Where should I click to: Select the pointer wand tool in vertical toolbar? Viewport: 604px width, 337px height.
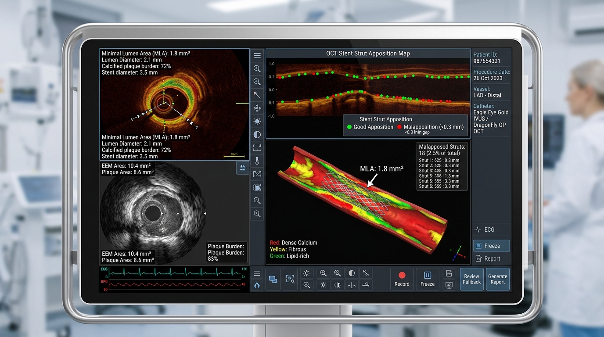pyautogui.click(x=257, y=95)
